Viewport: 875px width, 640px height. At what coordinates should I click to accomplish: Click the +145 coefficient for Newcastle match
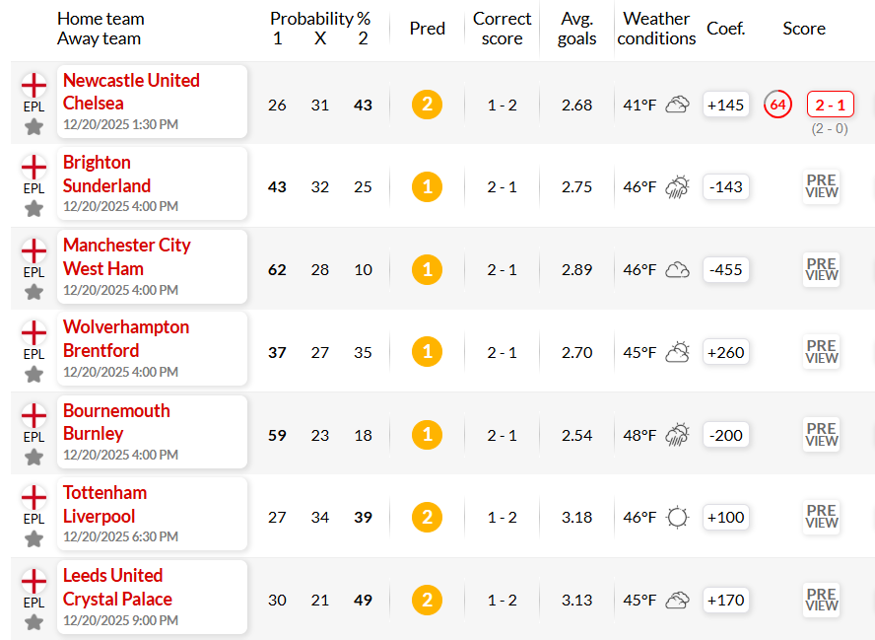point(725,105)
